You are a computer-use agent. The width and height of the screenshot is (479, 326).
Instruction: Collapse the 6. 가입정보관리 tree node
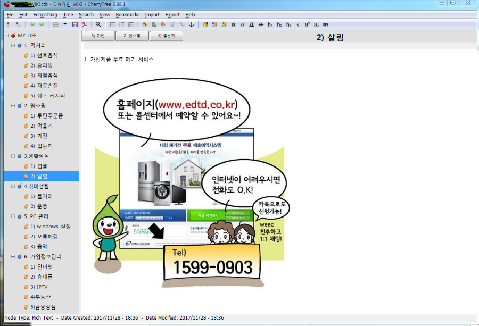13,257
